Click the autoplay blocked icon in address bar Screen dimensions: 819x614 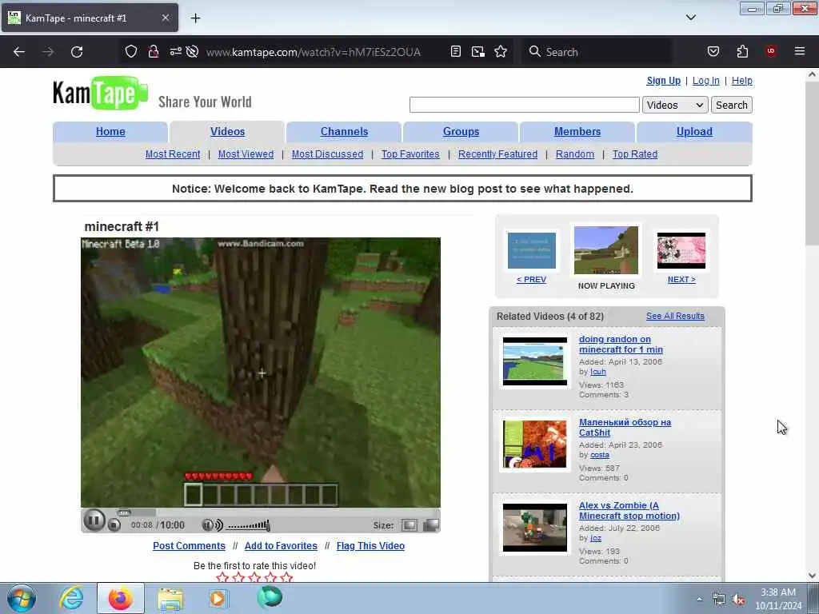192,51
